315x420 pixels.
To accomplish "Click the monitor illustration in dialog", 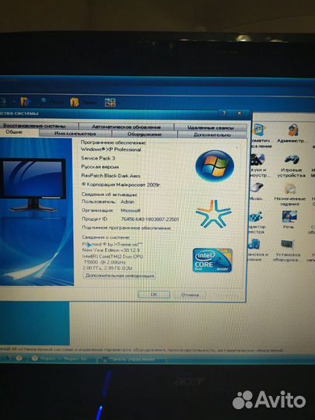I will [33, 184].
